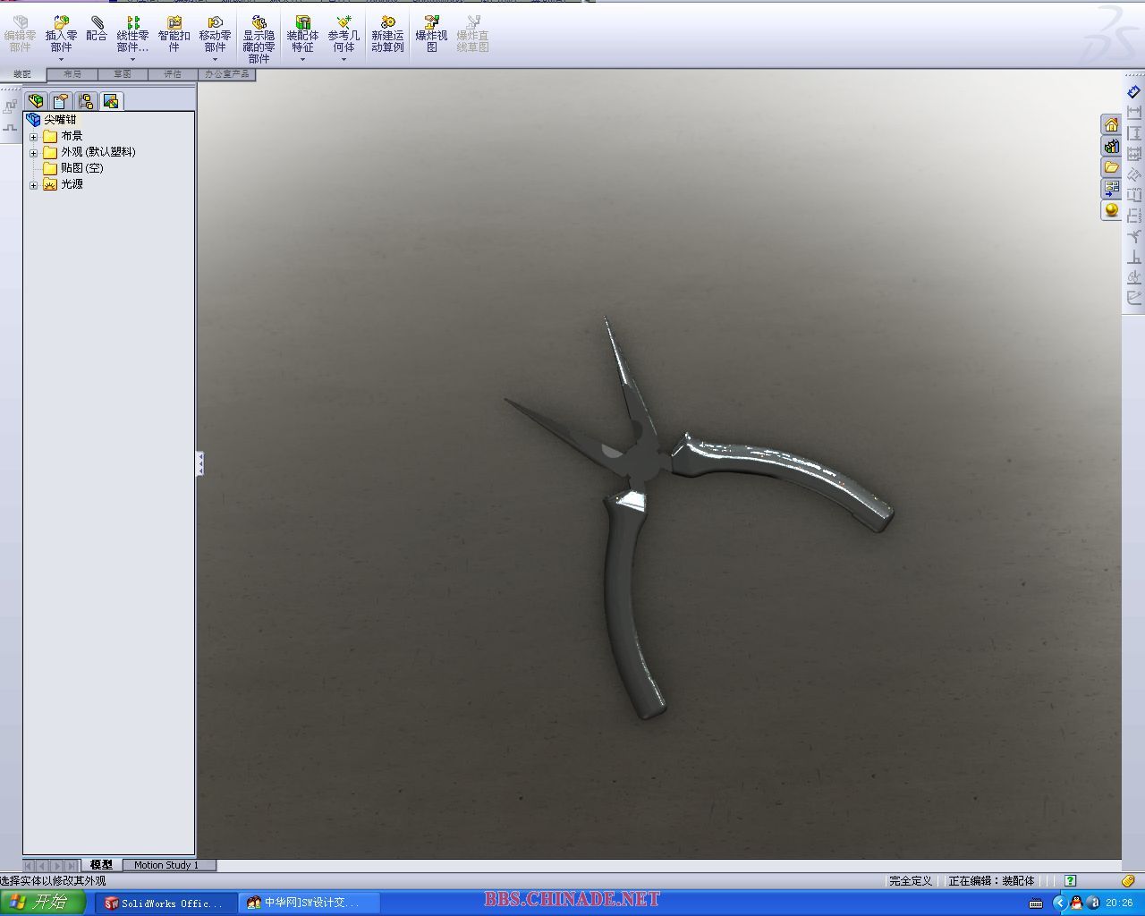Switch to the 评估 (Evaluate) ribbon tab
The height and width of the screenshot is (916, 1145).
point(173,74)
